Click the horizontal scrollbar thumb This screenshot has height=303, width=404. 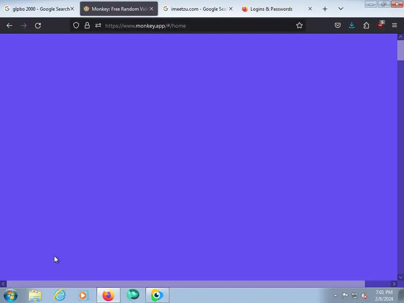pos(186,284)
